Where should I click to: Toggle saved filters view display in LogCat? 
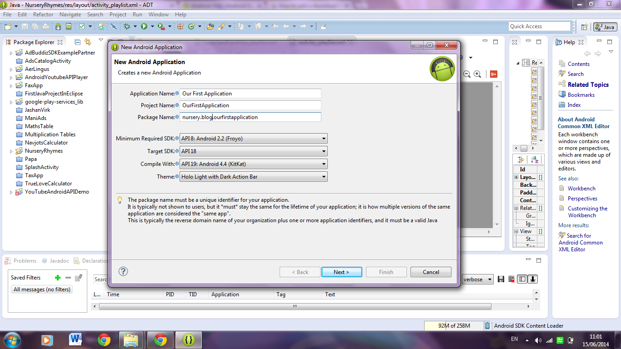coord(522,279)
